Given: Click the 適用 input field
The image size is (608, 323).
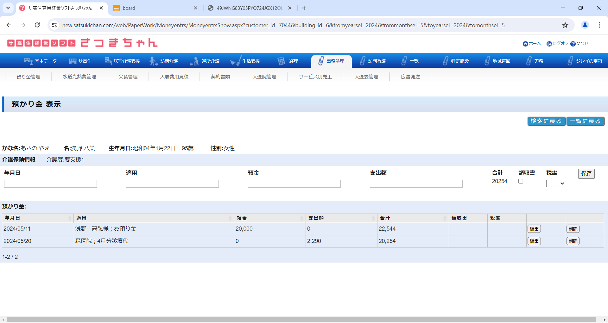Looking at the screenshot, I should pyautogui.click(x=172, y=184).
